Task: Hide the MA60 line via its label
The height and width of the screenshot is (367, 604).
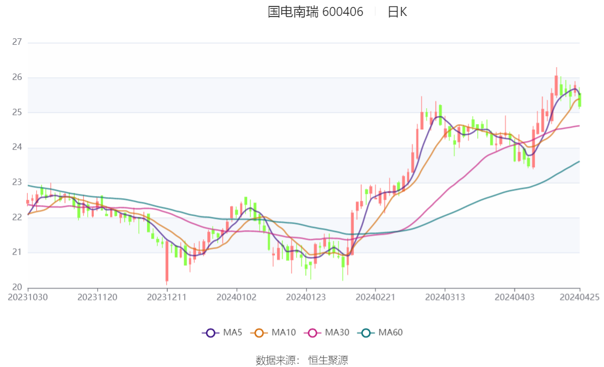Action: (x=390, y=333)
